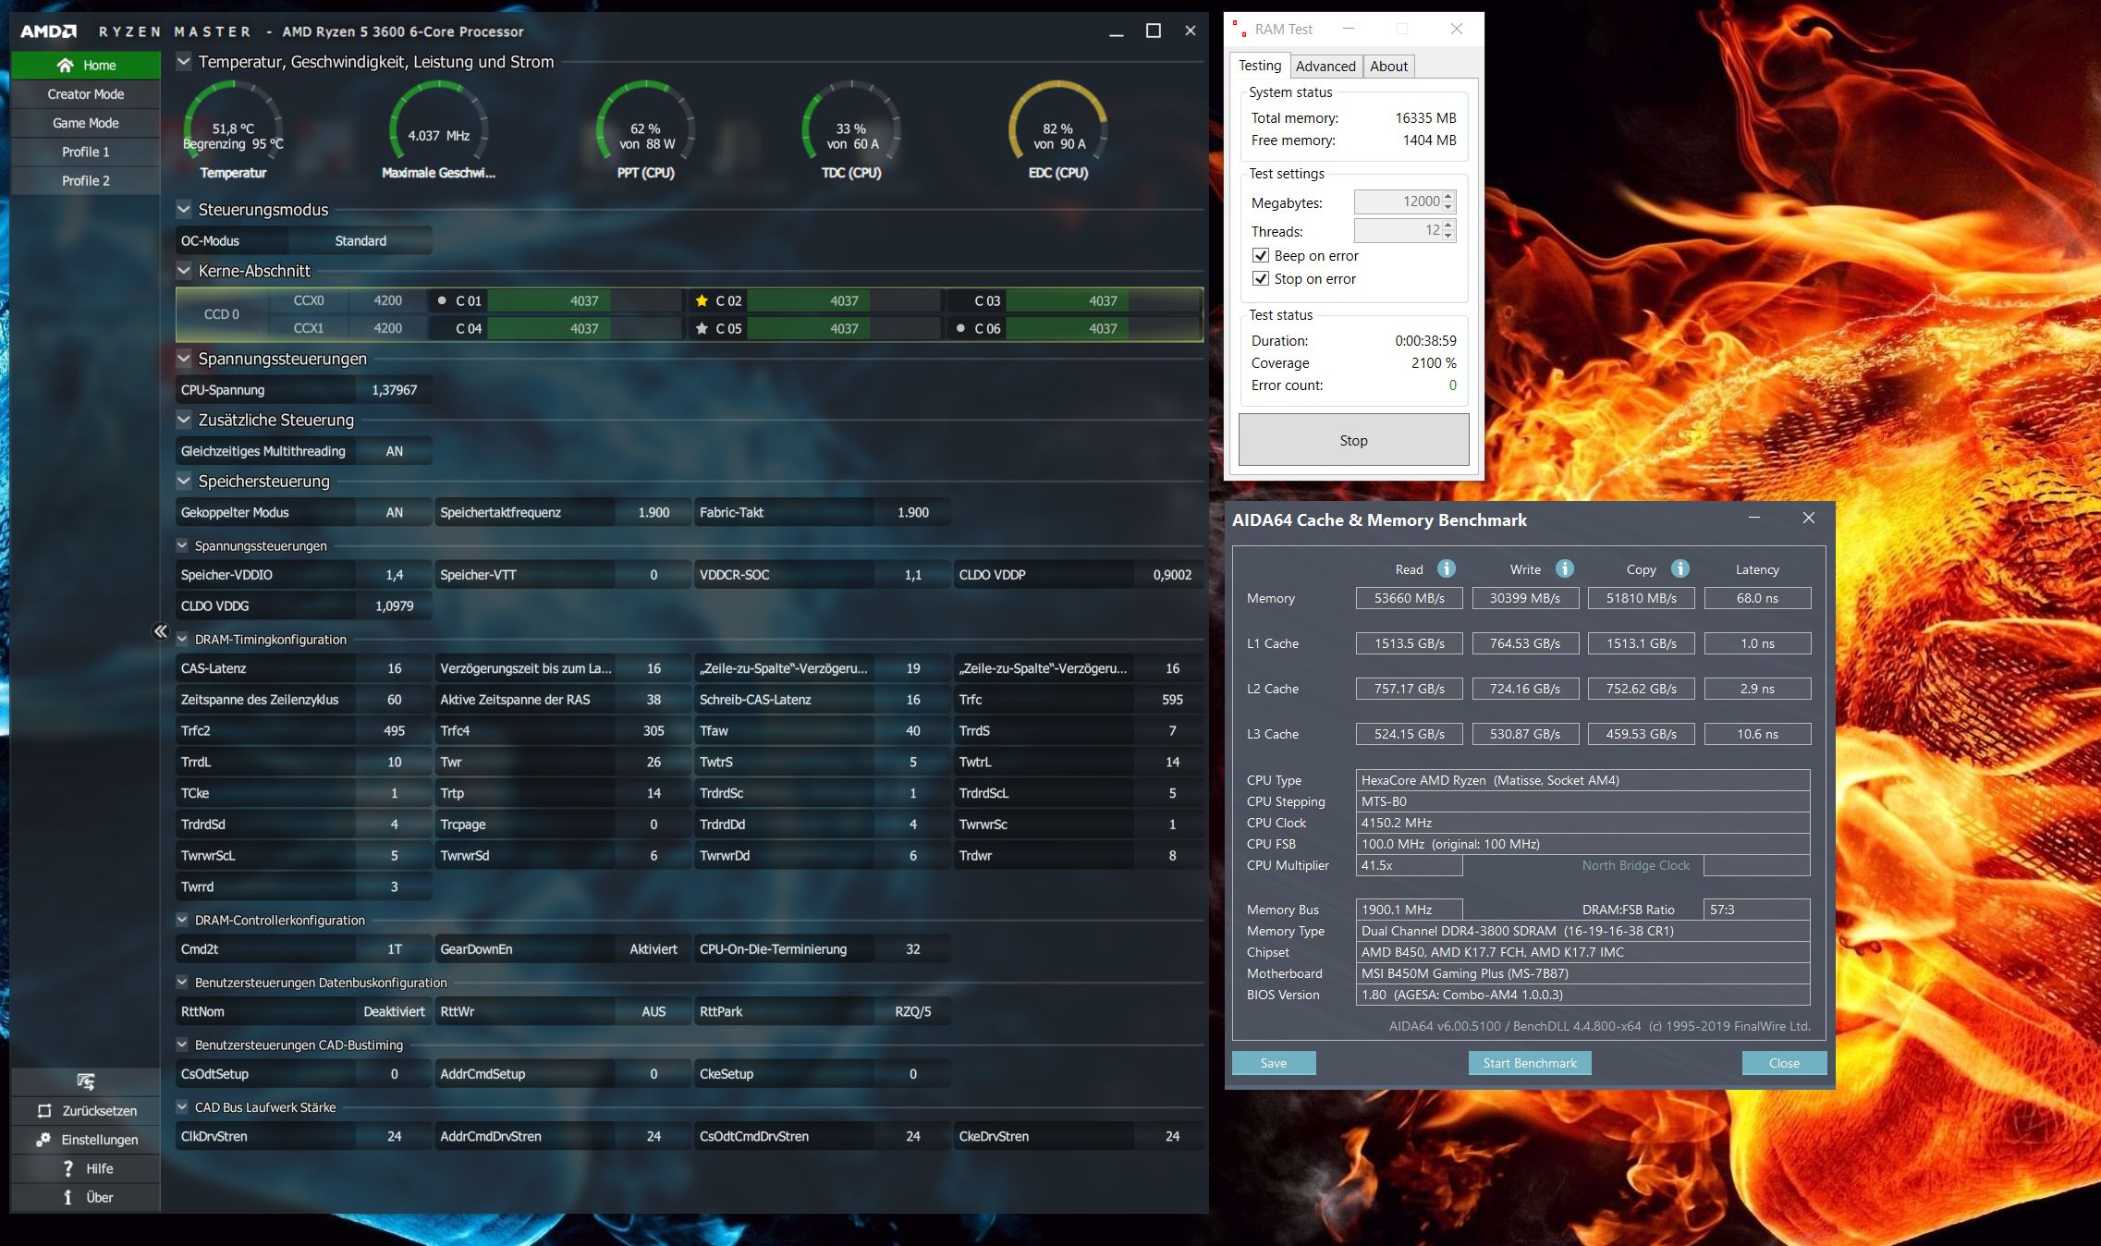Click the Close button in AIDA64
2101x1246 pixels.
(x=1784, y=1063)
